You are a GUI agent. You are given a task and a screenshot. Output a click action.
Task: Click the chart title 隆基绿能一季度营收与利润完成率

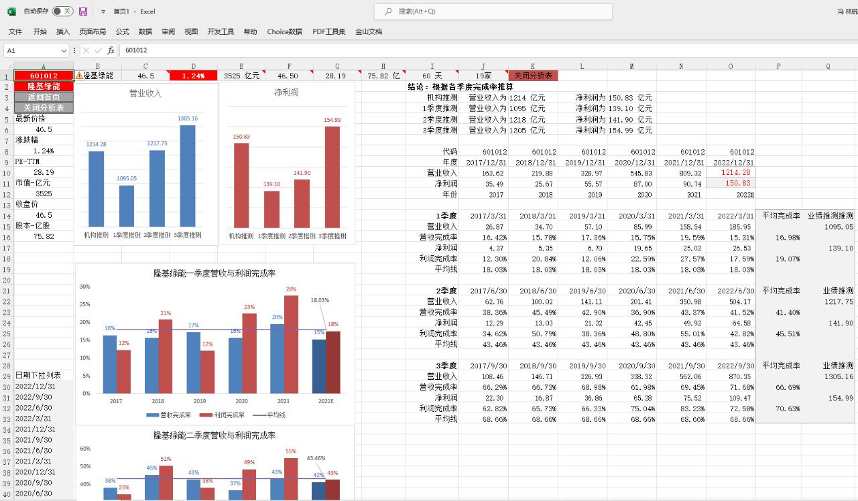[214, 273]
